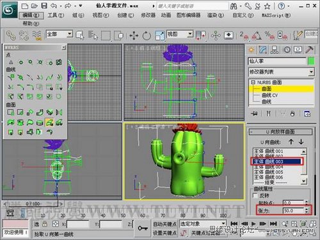Screen dimensions: 320x240
Task: Click the Pin Stack icon below modifier stack
Action: (x=254, y=114)
